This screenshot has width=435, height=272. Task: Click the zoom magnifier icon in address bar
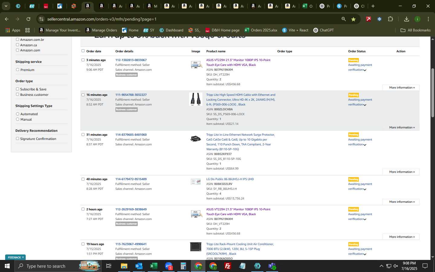(343, 19)
